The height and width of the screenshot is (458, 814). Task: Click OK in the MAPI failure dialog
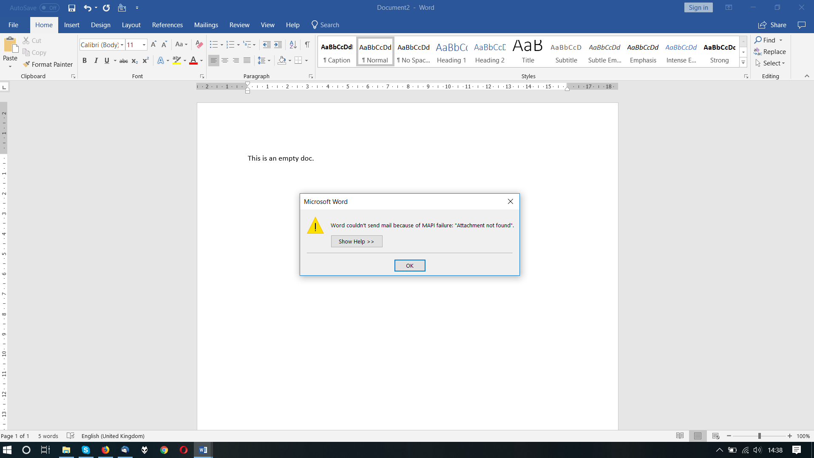pyautogui.click(x=410, y=266)
